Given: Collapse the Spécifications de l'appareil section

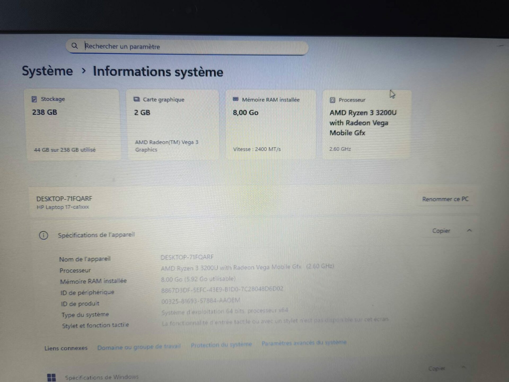Looking at the screenshot, I should click(469, 231).
